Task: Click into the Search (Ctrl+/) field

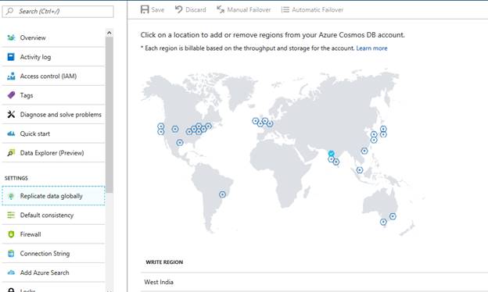Action: (x=58, y=12)
